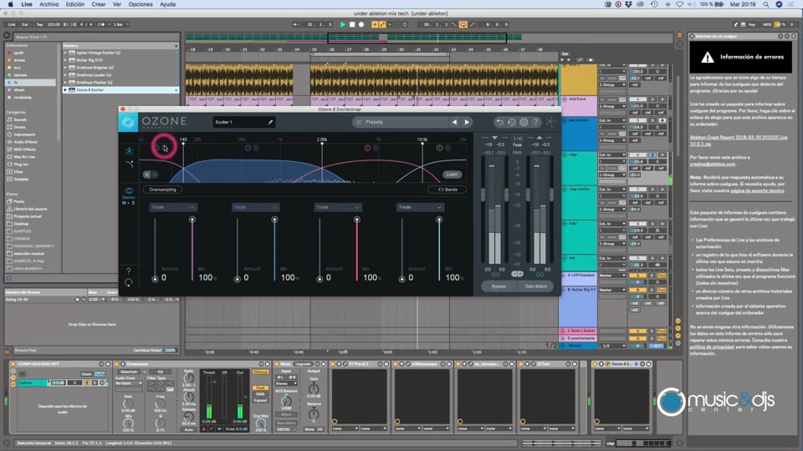
Task: Open the second band's Triode mode dropdown
Action: pos(255,207)
